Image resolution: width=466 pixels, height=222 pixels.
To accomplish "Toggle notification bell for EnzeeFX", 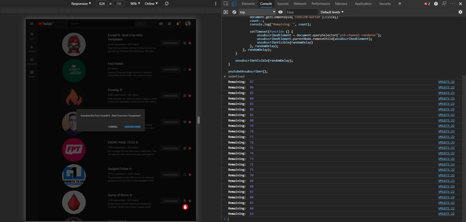I will (x=185, y=43).
